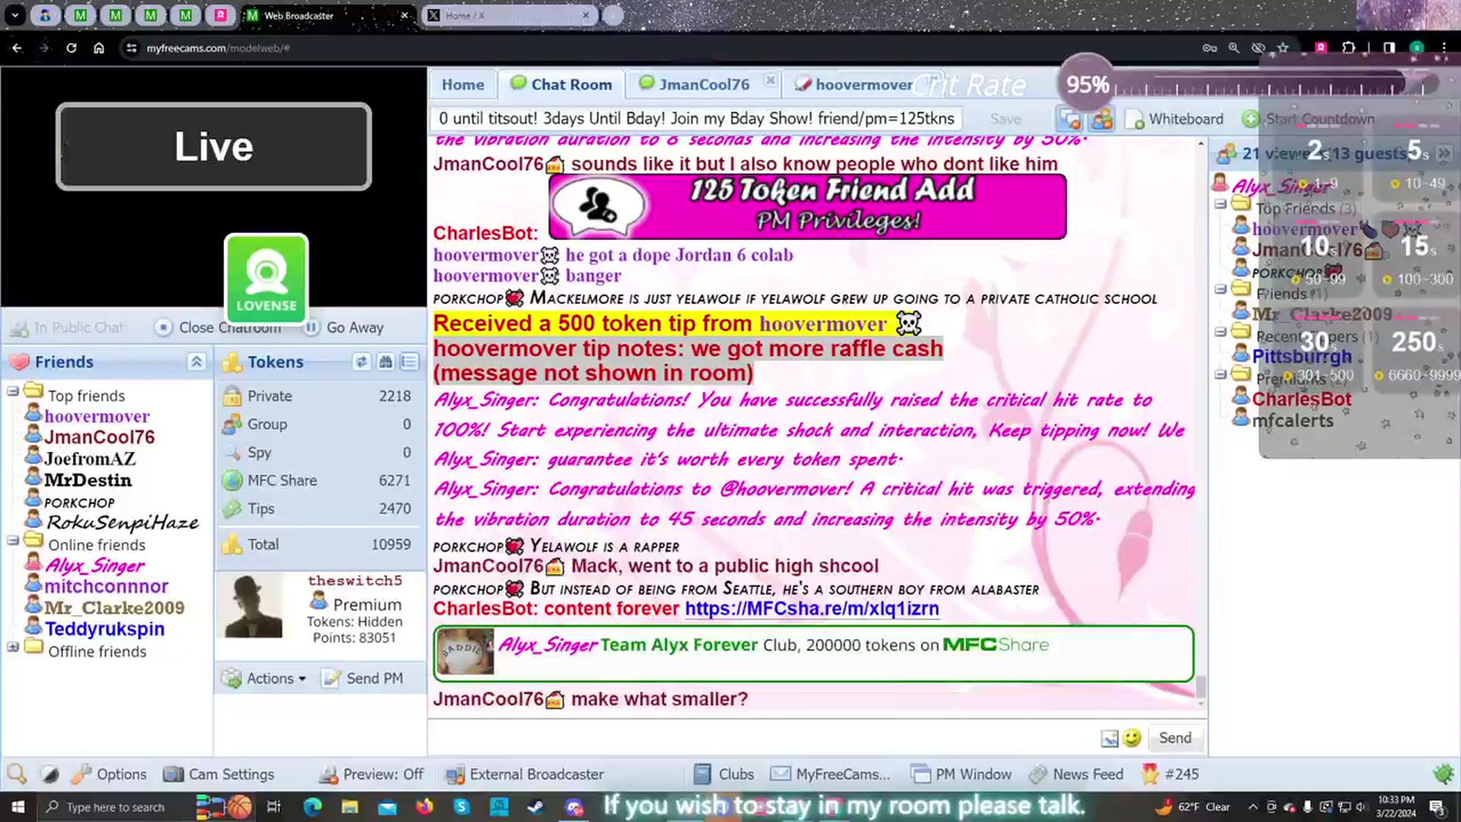Expand the Offline friends folder

(13, 647)
